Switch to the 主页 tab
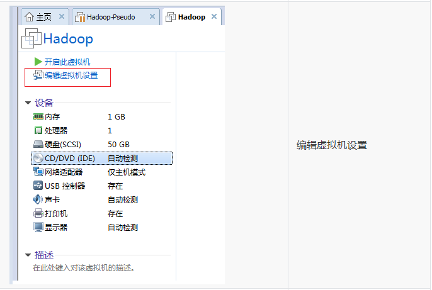 pos(45,17)
